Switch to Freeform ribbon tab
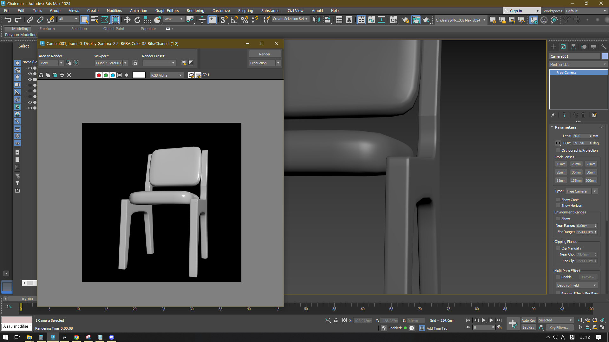This screenshot has width=609, height=342. (47, 28)
